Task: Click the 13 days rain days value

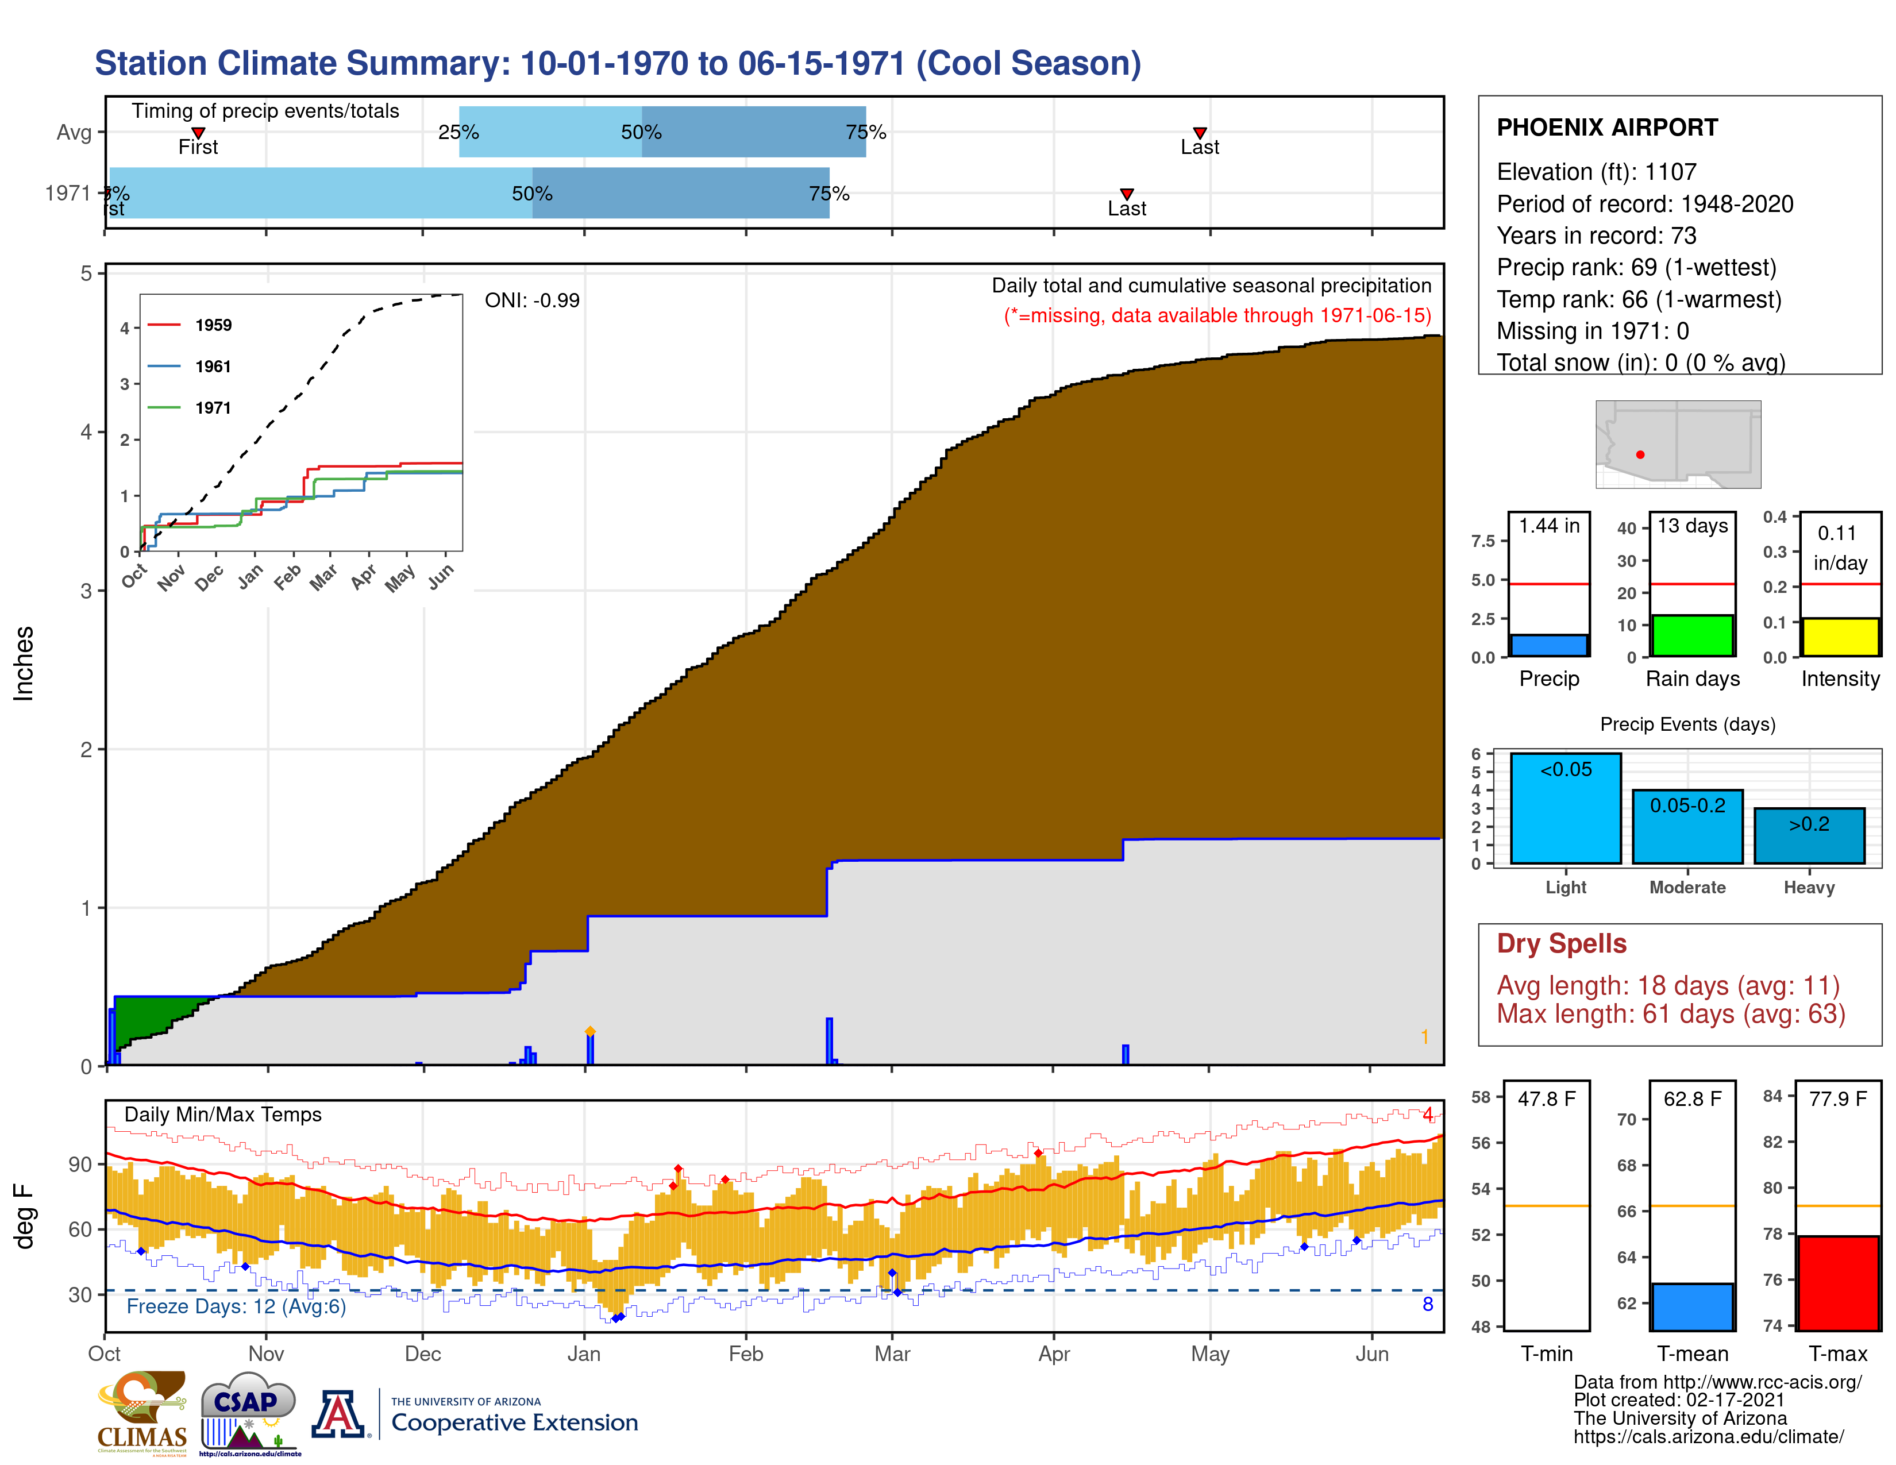Action: click(x=1692, y=525)
